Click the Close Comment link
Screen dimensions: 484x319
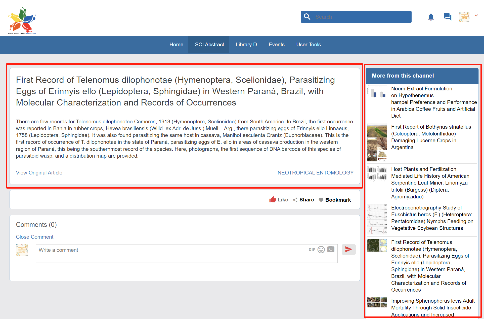point(35,237)
